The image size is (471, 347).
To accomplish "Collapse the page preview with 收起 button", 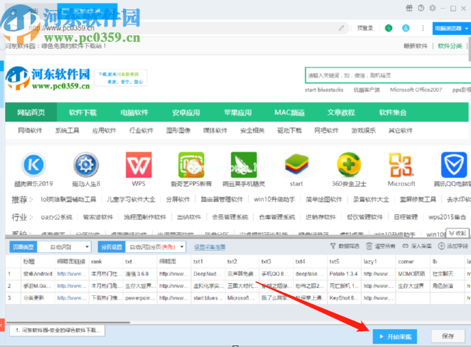I will coord(458,233).
